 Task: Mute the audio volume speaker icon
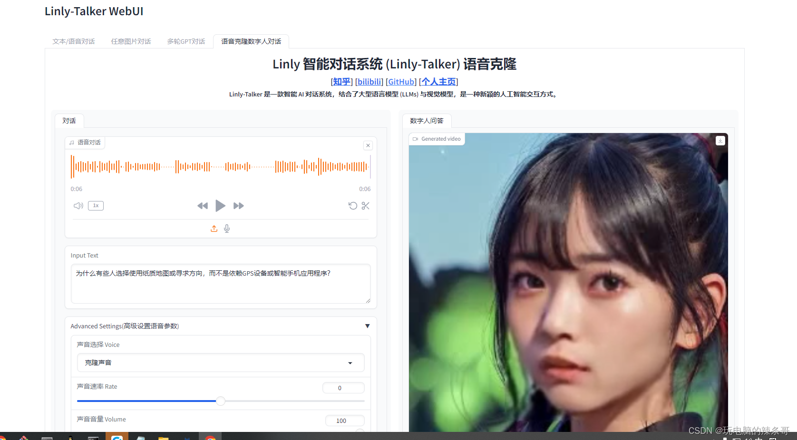point(78,206)
